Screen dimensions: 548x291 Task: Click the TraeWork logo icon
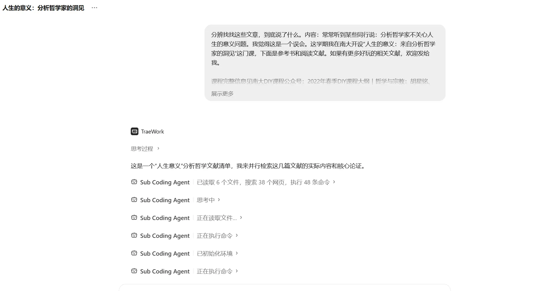tap(134, 132)
